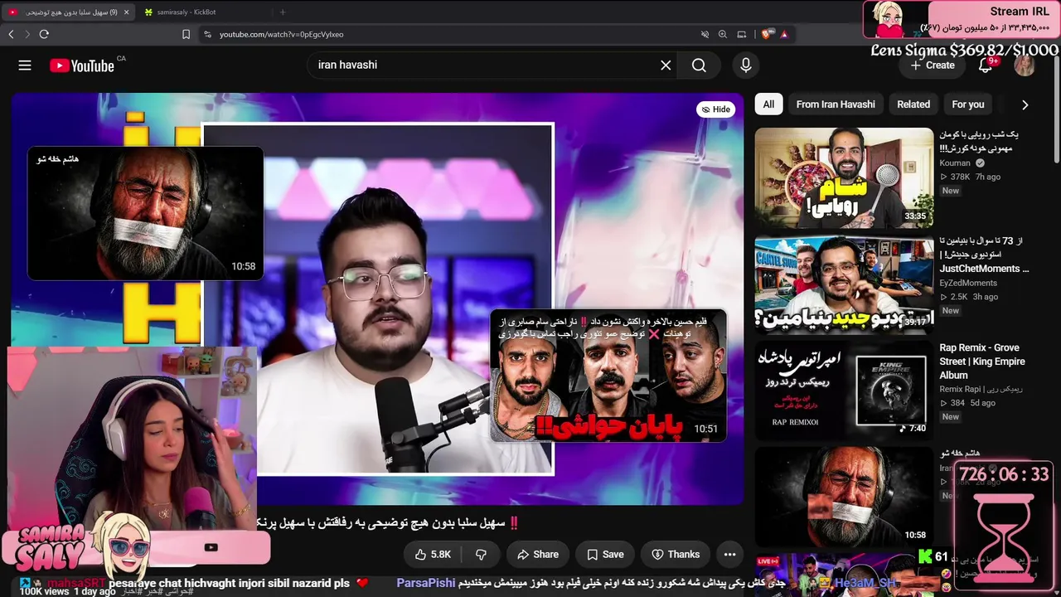Hide the end screen suggestions
The height and width of the screenshot is (597, 1061).
click(716, 109)
